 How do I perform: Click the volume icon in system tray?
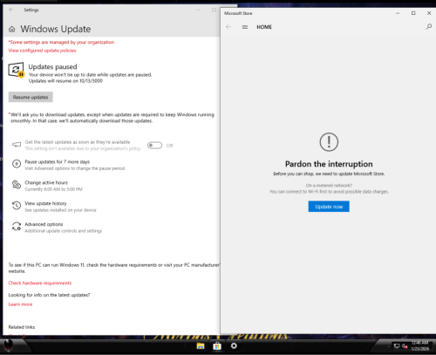point(405,345)
